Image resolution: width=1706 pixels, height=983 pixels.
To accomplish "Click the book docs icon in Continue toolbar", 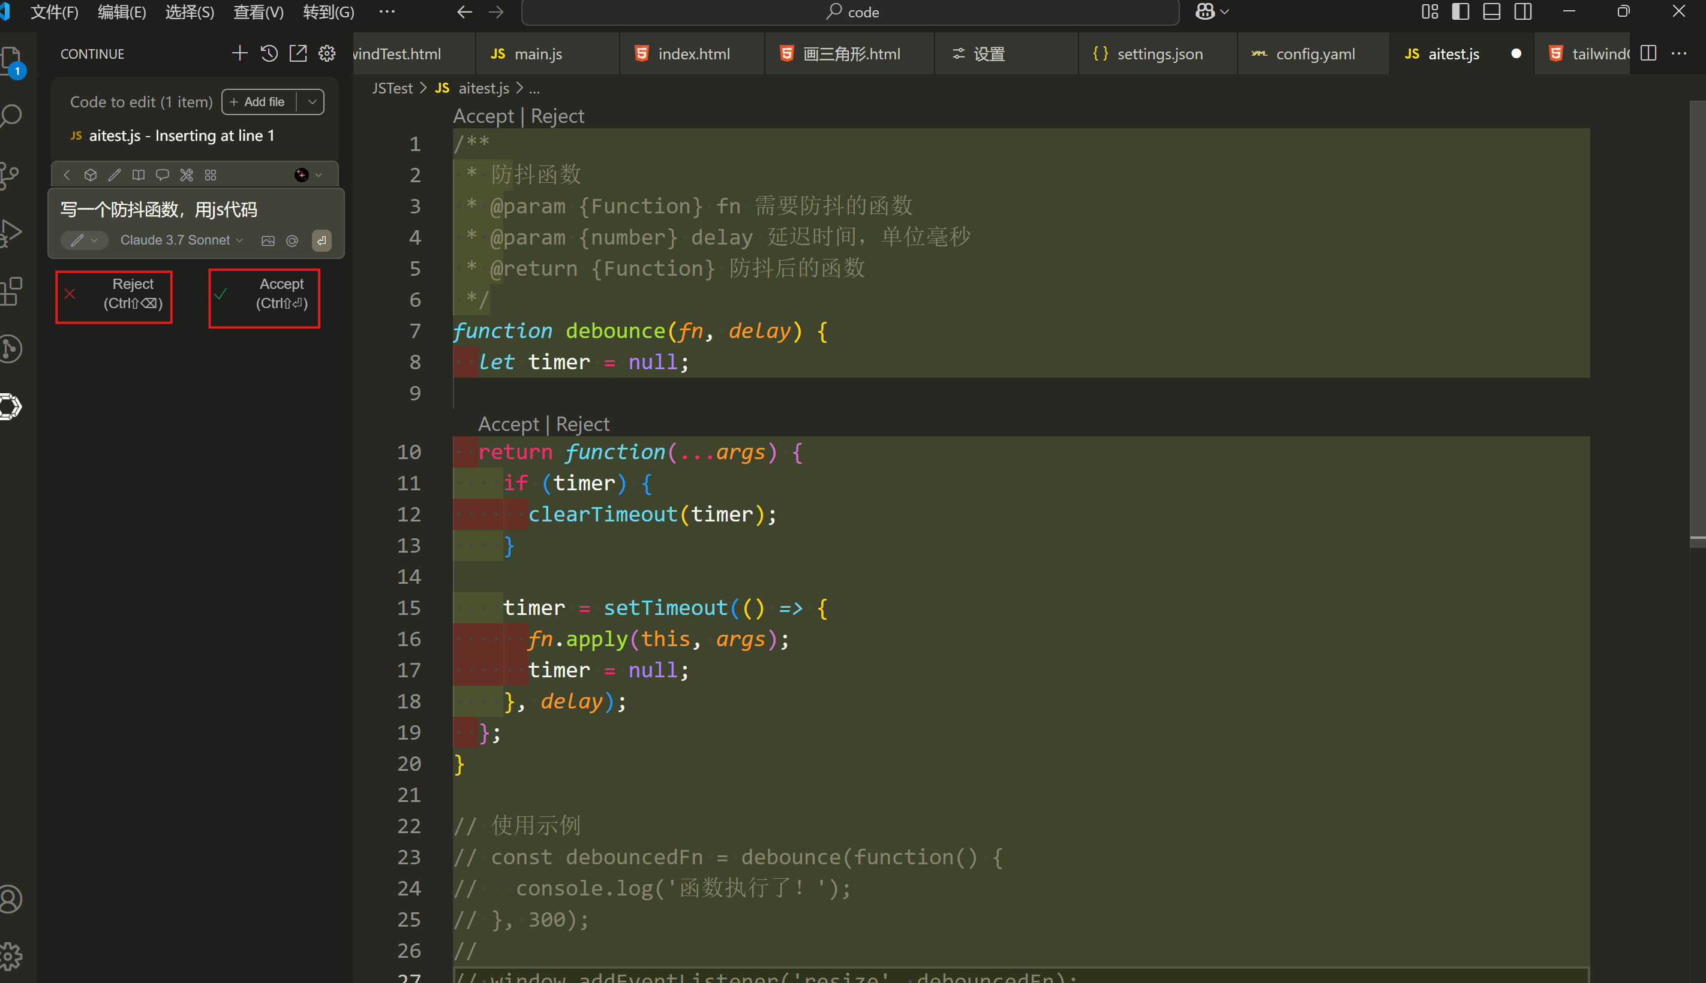I will [x=139, y=176].
